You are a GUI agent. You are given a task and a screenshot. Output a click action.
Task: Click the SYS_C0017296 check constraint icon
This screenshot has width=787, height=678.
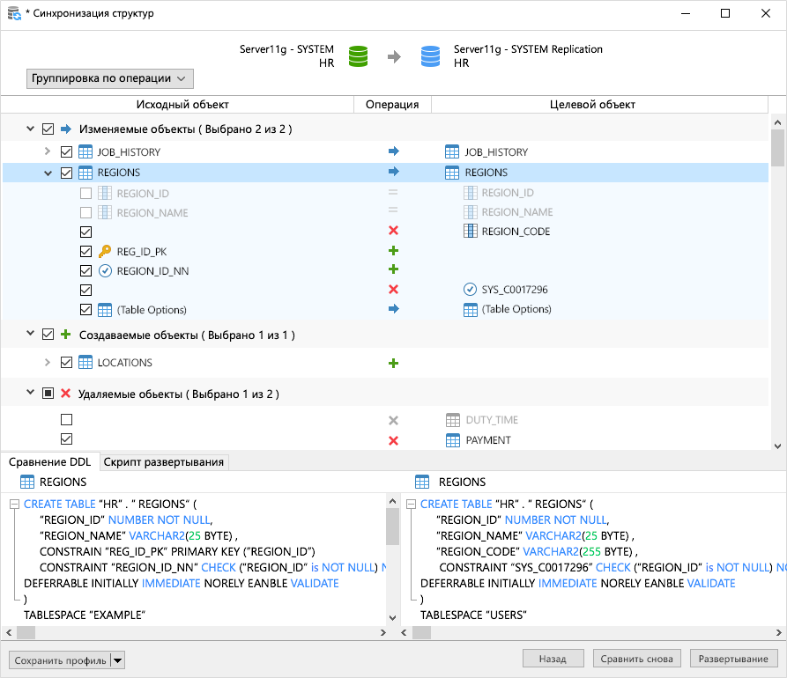470,289
